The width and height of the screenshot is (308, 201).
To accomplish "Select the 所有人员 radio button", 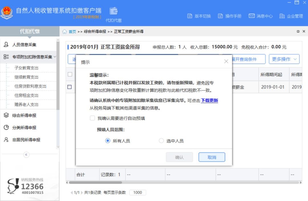I will pyautogui.click(x=108, y=141).
